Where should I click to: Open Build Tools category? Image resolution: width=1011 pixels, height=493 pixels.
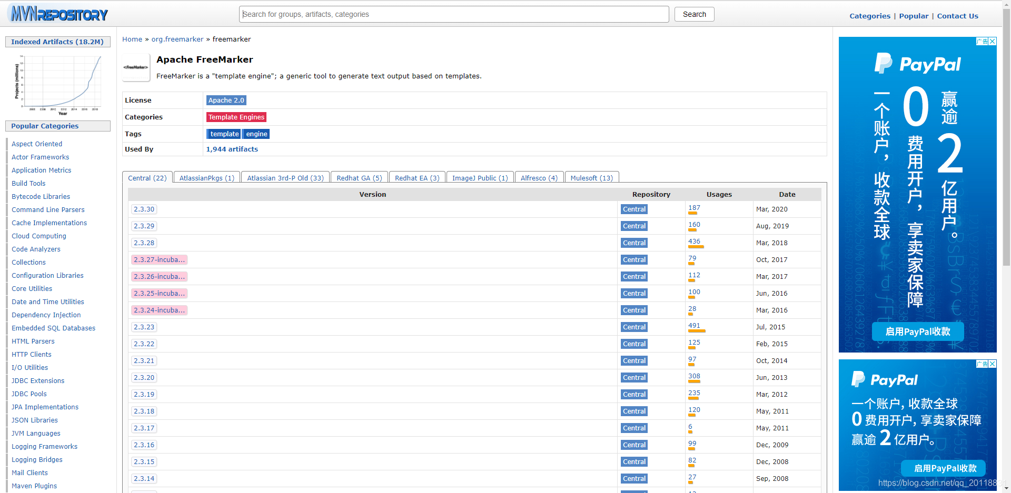(x=28, y=183)
